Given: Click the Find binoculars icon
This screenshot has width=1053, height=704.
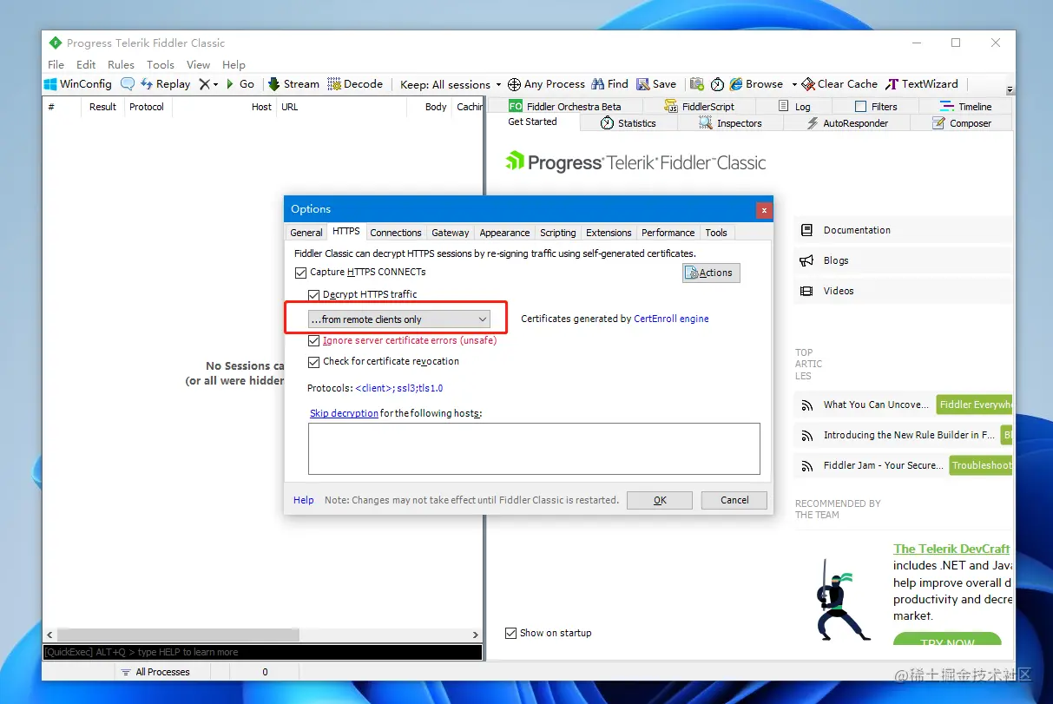Looking at the screenshot, I should click(x=598, y=84).
